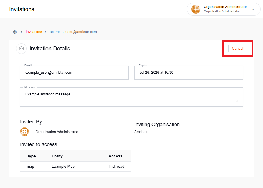
Task: Click the organisation avatar in the header
Action: (x=196, y=9)
